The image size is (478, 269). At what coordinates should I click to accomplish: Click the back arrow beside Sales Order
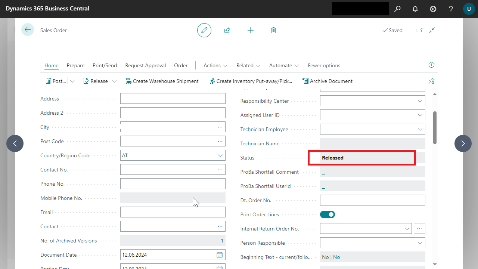[28, 30]
